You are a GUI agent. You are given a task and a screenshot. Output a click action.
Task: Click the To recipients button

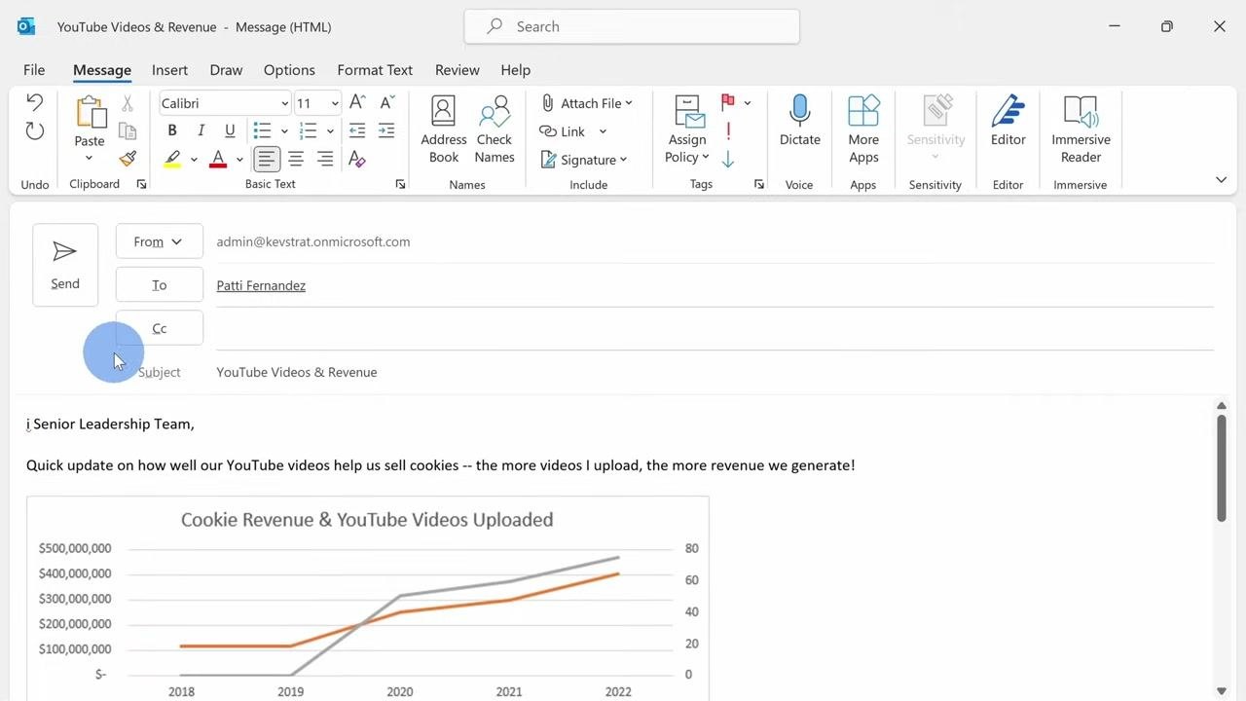(159, 285)
